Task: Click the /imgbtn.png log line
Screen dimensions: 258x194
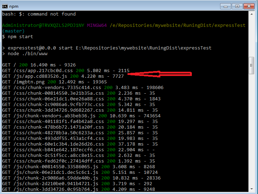Action: tap(55, 82)
